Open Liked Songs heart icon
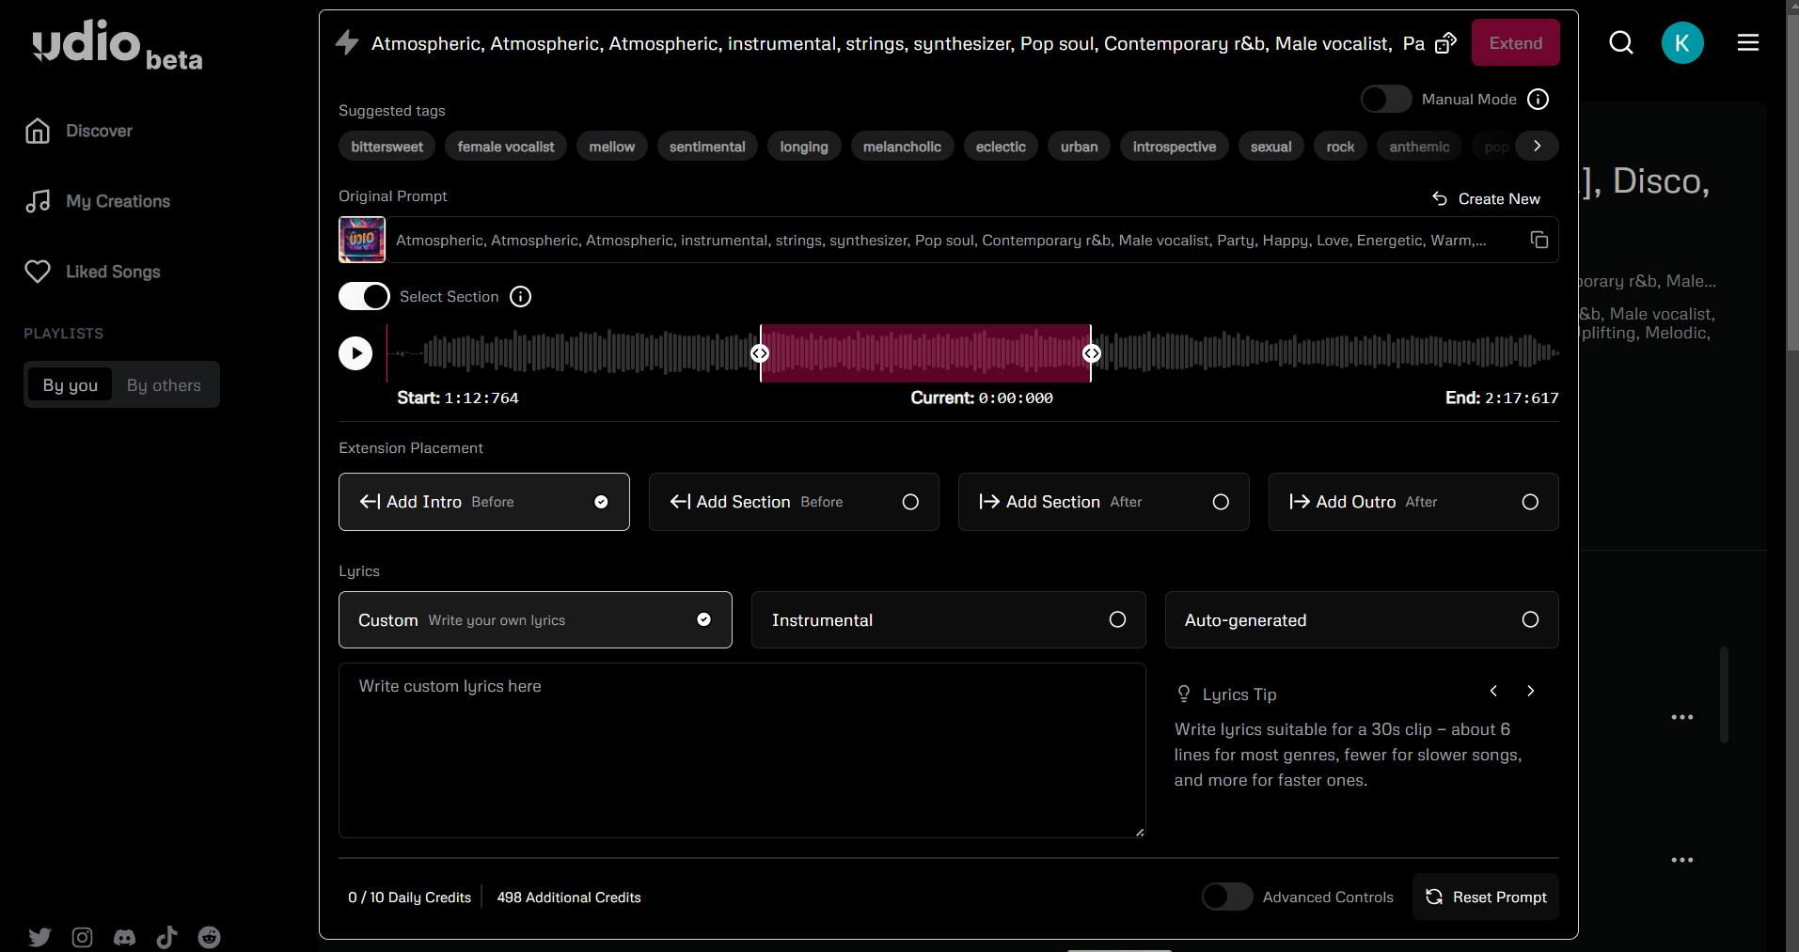 coord(38,272)
